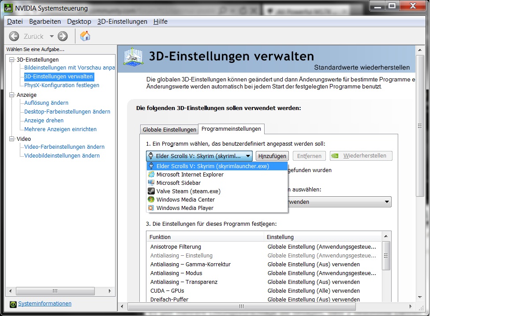
Task: Open the 3D-Einstellungen menu
Action: (x=122, y=22)
